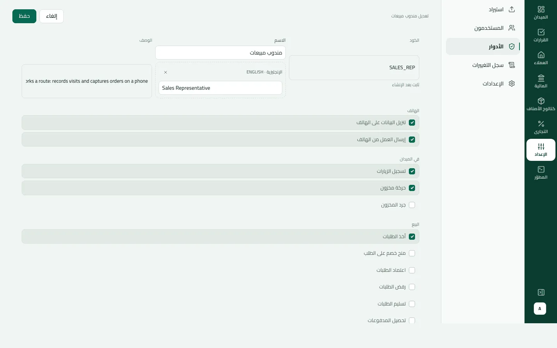Screen dimensions: 557x348
Task: Enable رفض الطلبات permission
Action: point(412,287)
